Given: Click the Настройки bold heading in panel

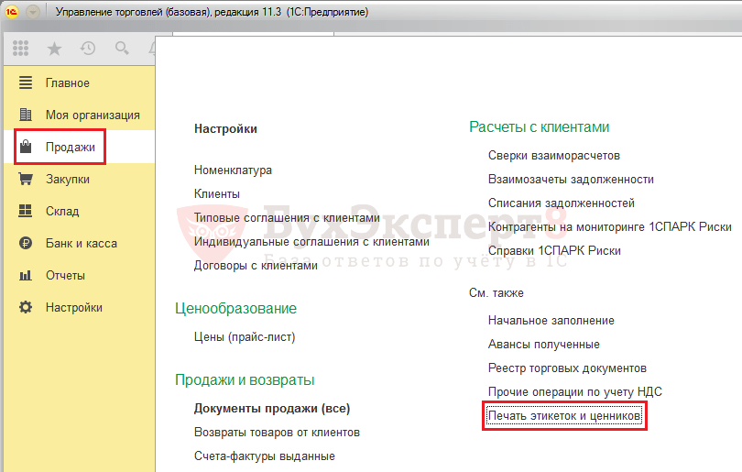Looking at the screenshot, I should (225, 129).
